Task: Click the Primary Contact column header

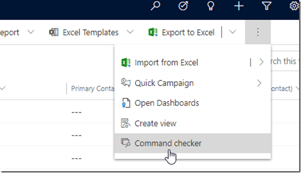Action: [93, 89]
